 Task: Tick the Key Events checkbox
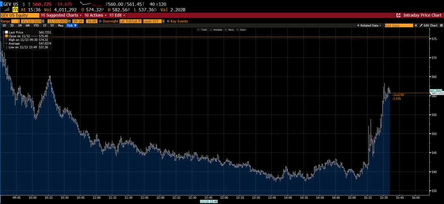168,21
